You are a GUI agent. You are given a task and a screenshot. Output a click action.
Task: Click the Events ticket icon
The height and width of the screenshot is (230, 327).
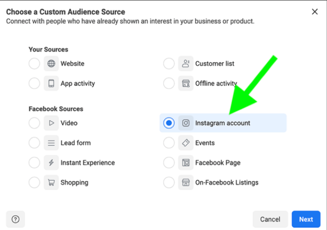click(186, 143)
